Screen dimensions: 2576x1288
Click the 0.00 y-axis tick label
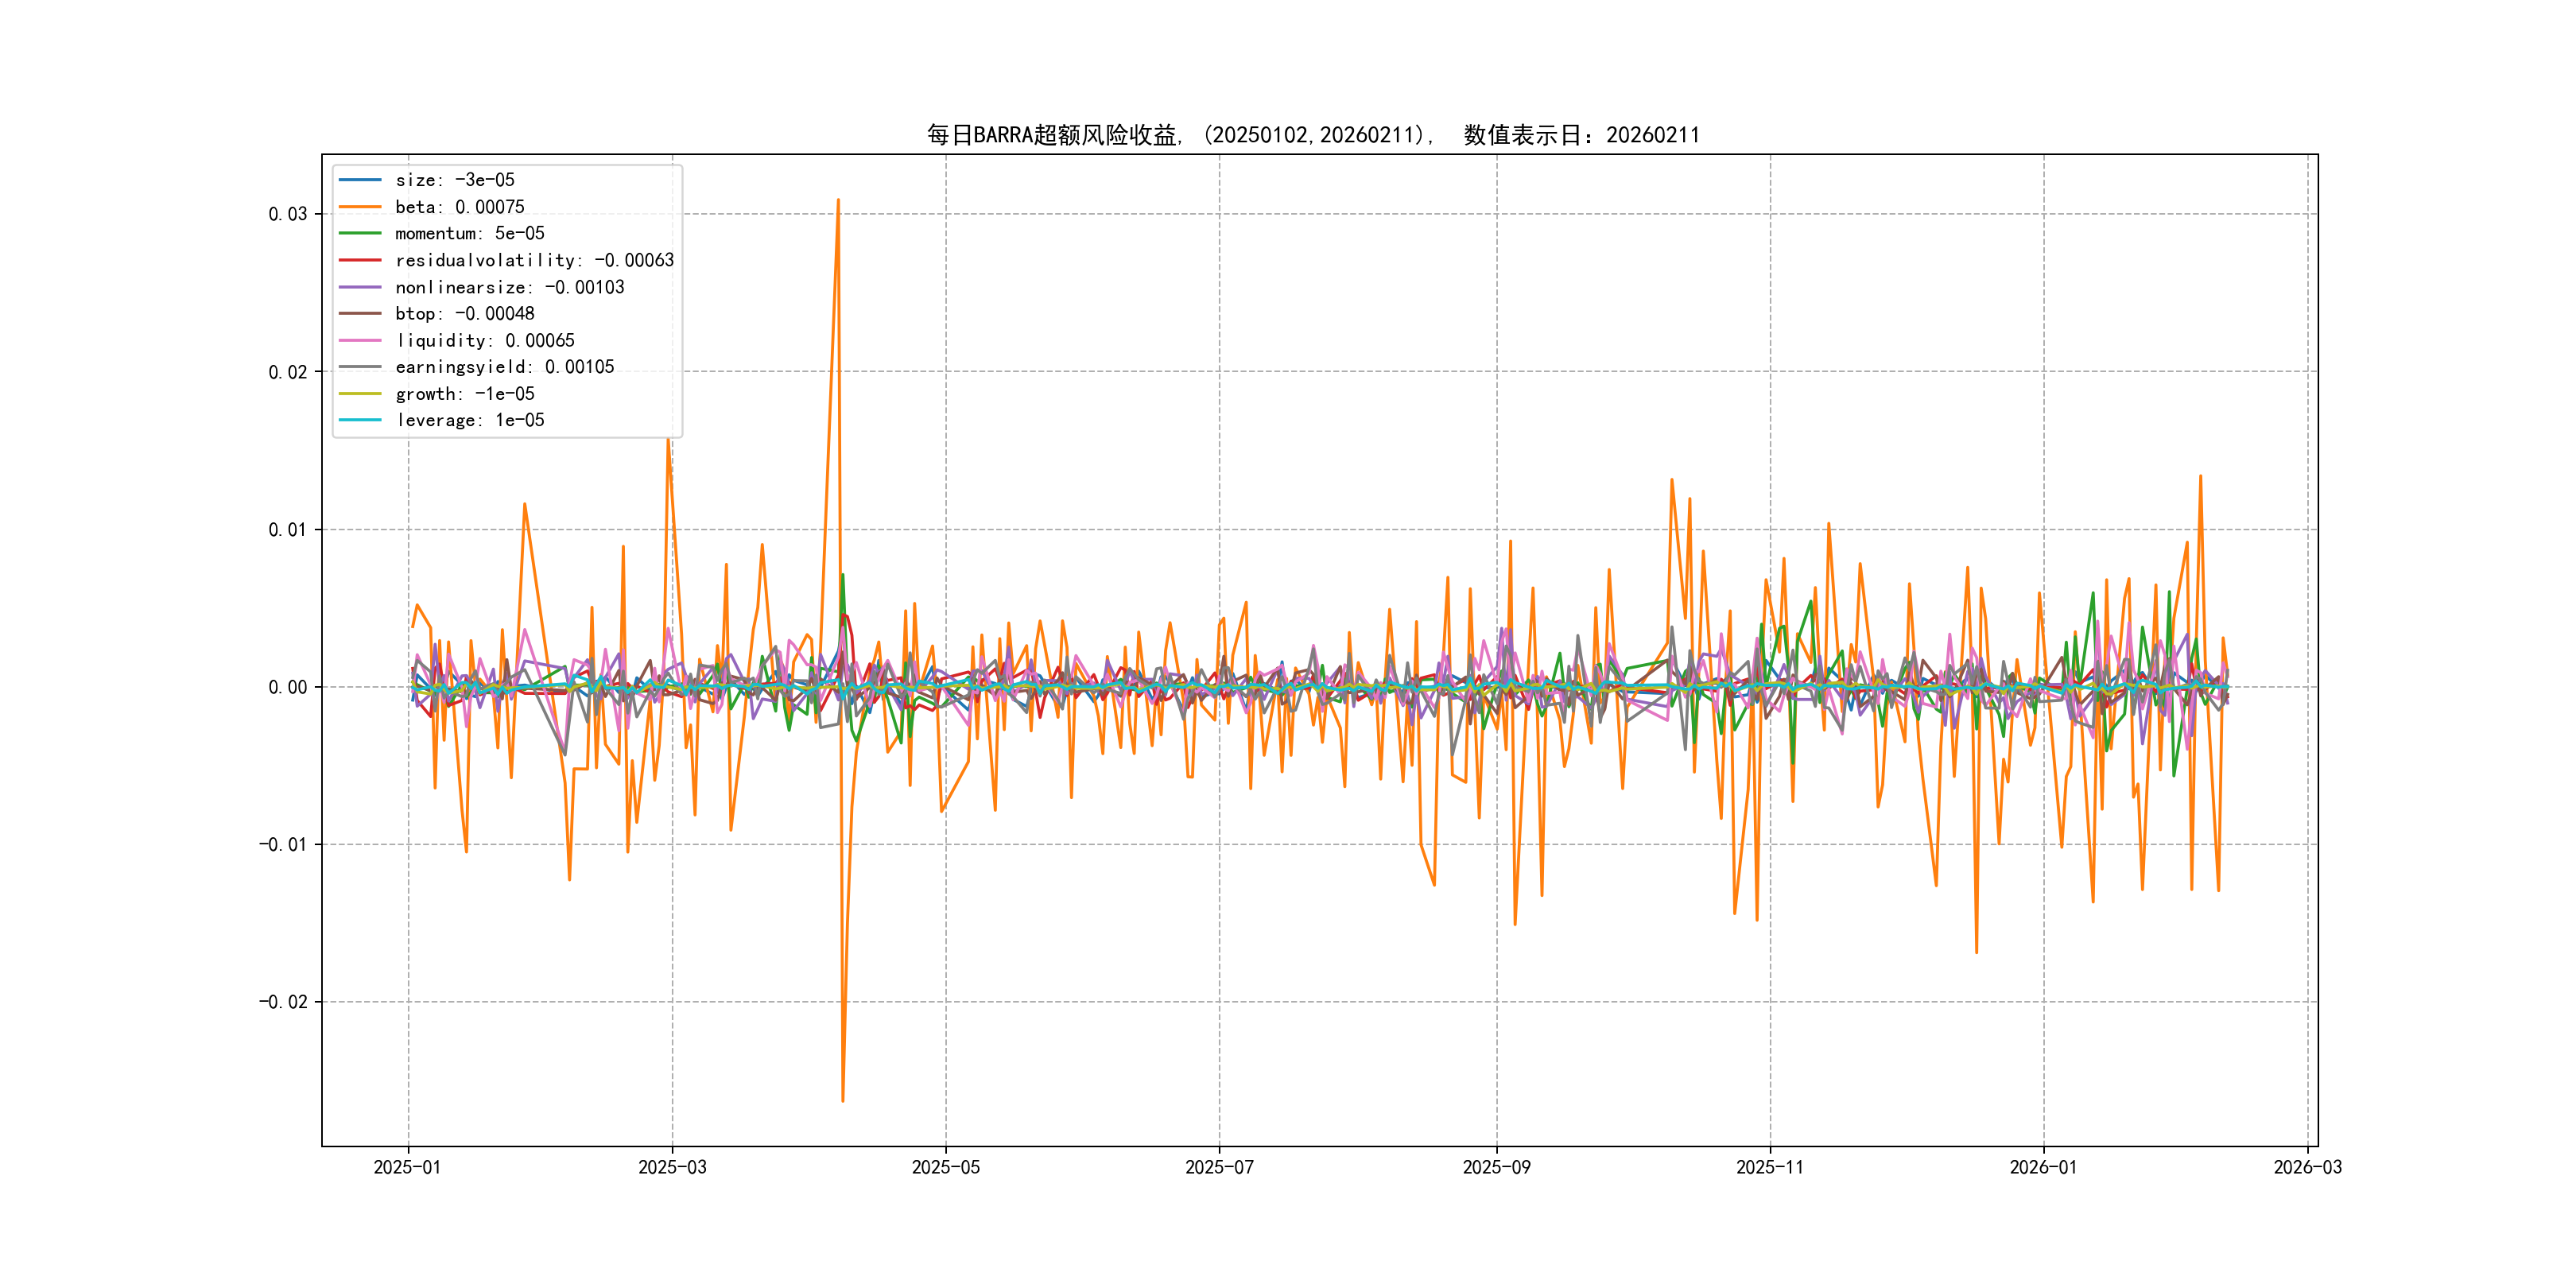pyautogui.click(x=287, y=687)
